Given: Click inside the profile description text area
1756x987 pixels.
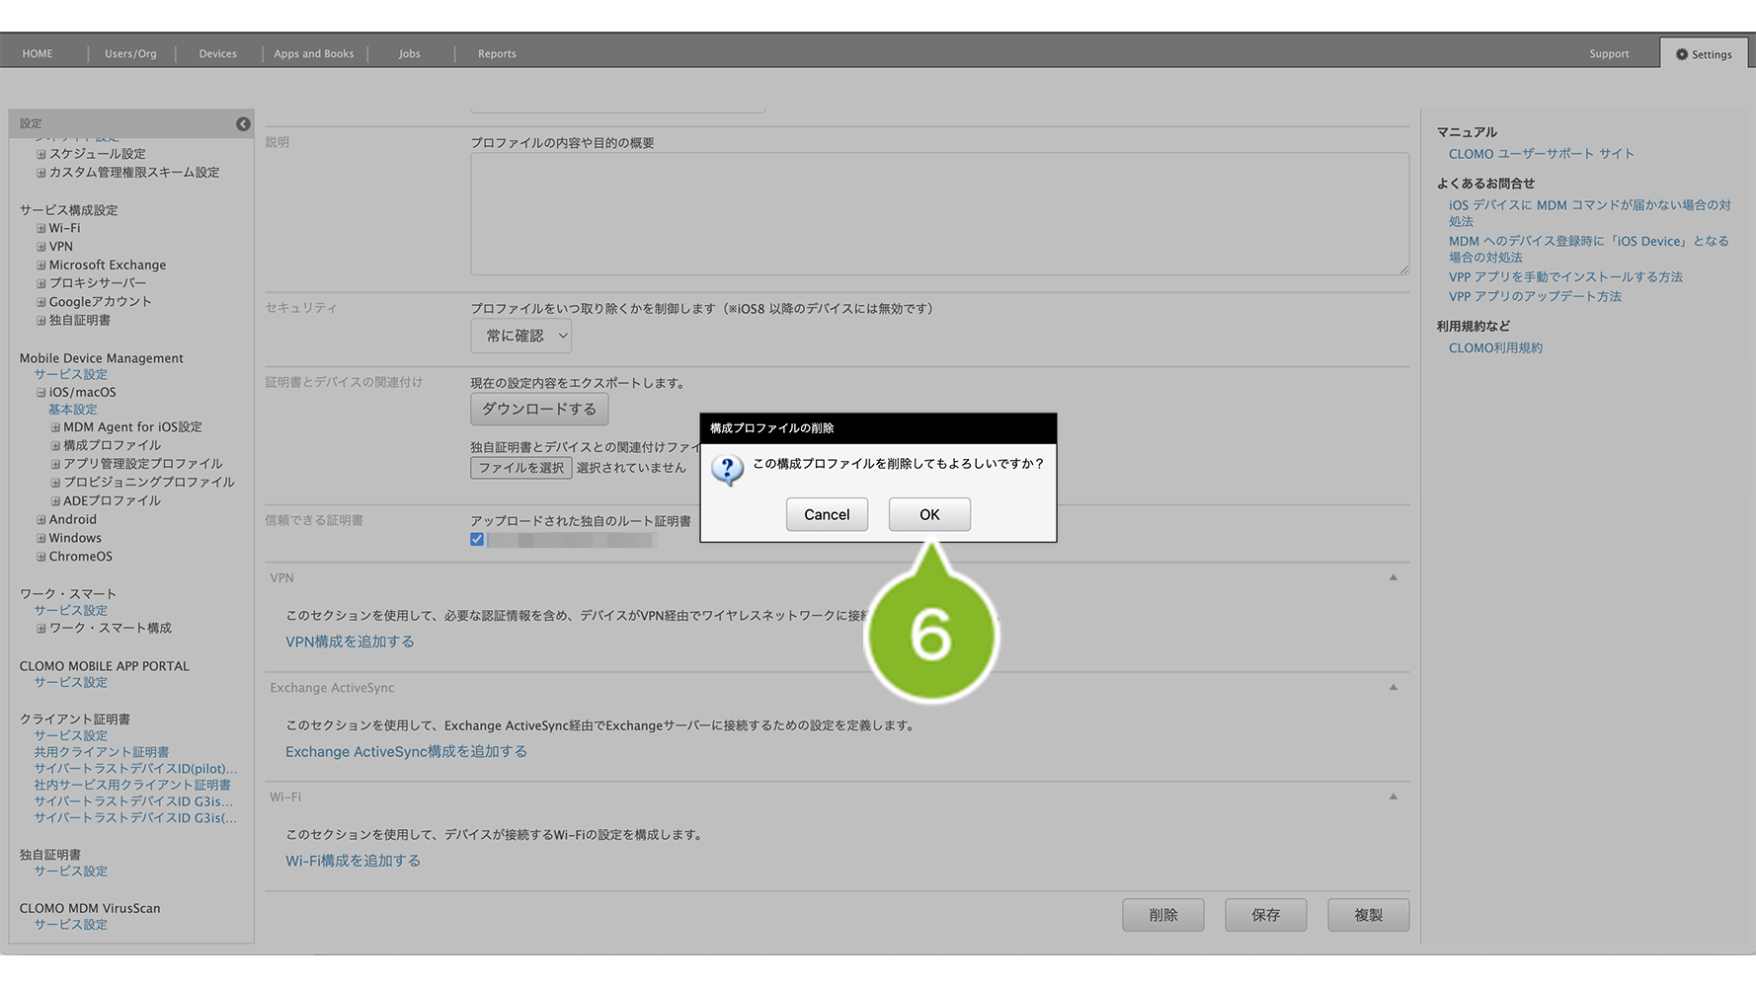Looking at the screenshot, I should (x=938, y=213).
